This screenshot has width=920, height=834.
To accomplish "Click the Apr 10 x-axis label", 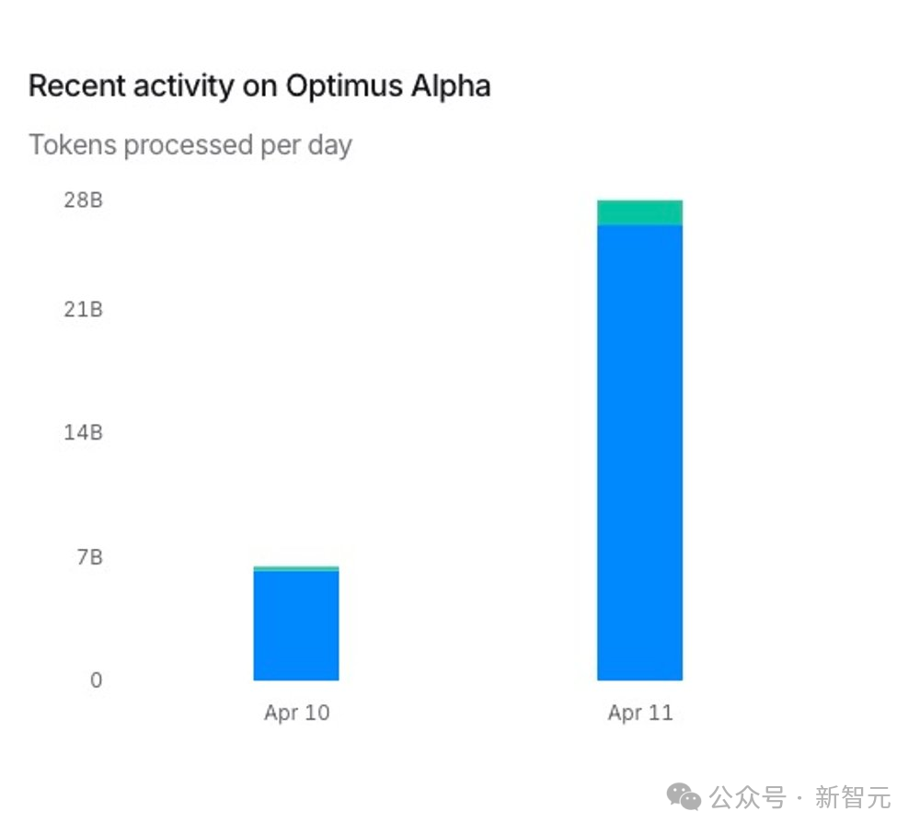I will tap(296, 713).
